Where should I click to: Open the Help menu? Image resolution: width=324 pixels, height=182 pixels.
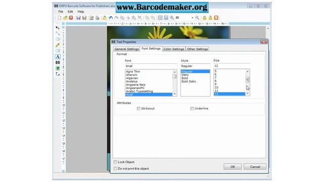click(x=81, y=12)
